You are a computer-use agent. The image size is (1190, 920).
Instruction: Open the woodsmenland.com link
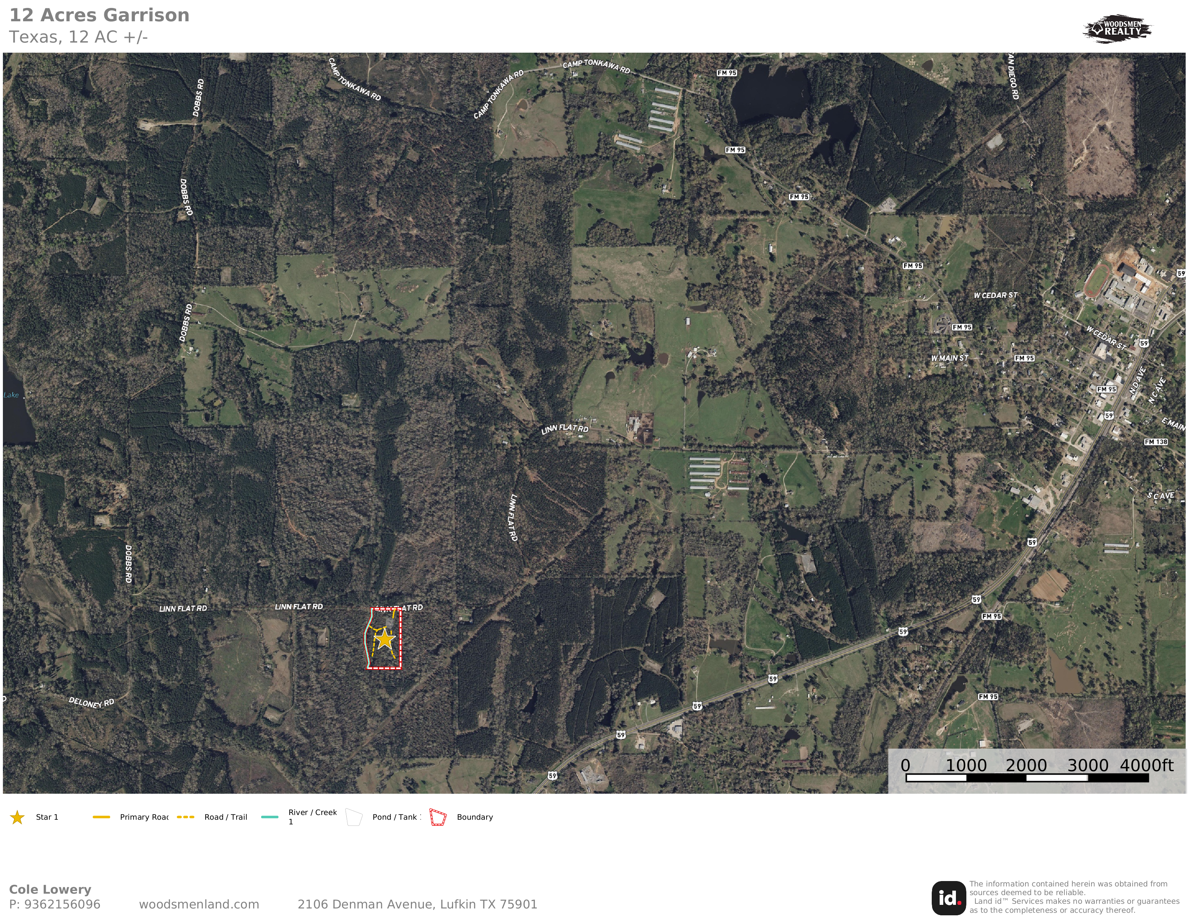pyautogui.click(x=199, y=904)
